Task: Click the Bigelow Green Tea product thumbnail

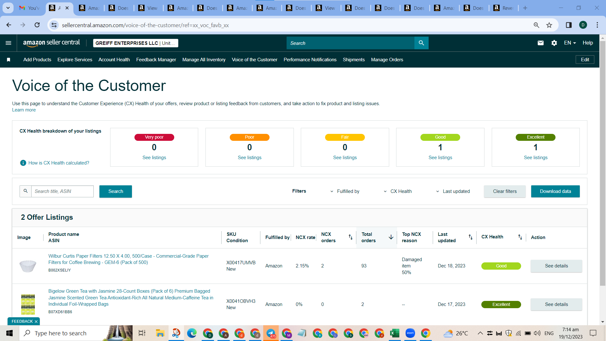Action: (28, 304)
